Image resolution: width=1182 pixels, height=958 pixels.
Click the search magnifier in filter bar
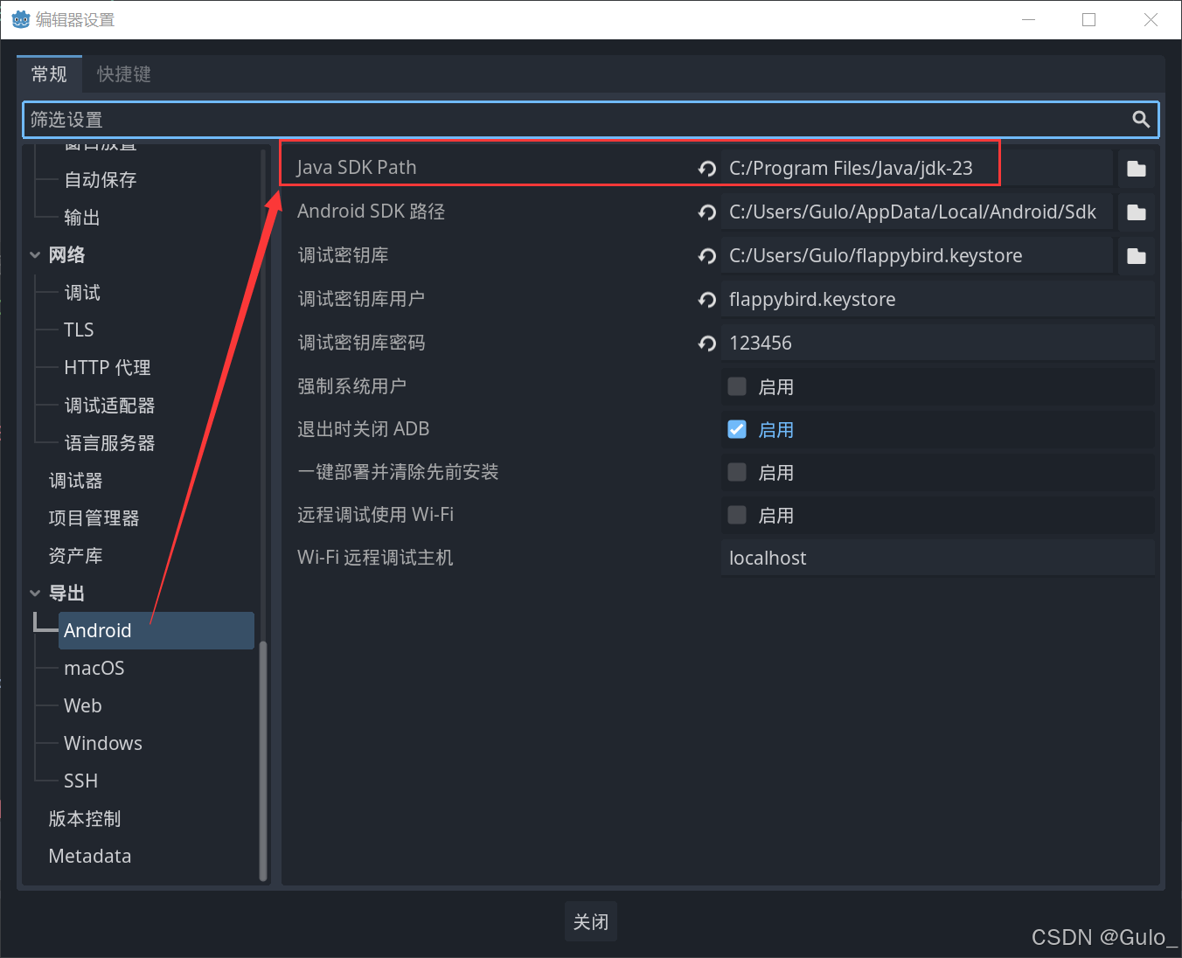pos(1140,119)
